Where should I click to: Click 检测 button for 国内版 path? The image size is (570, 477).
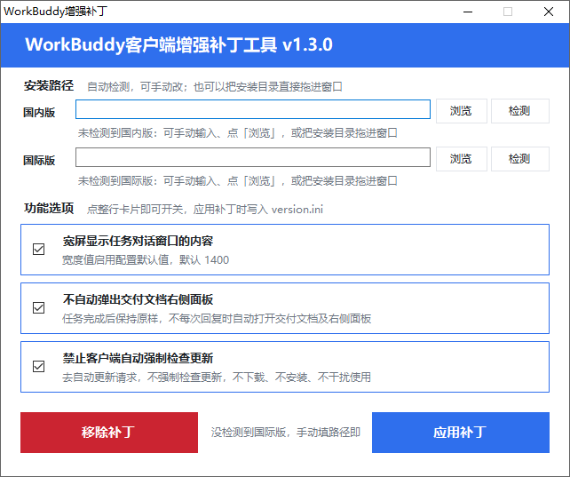(519, 111)
